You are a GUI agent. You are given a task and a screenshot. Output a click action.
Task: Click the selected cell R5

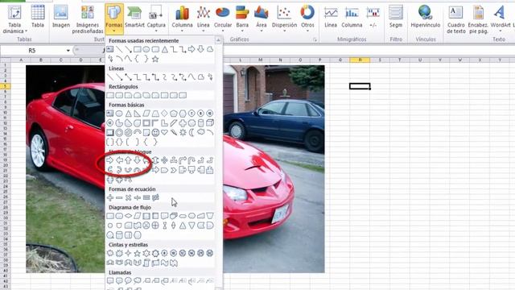(x=360, y=86)
